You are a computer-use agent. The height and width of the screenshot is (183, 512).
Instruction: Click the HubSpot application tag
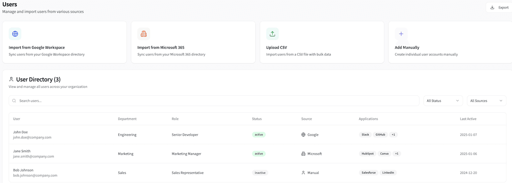[367, 154]
